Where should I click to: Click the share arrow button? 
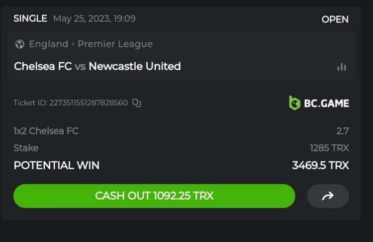(x=328, y=196)
